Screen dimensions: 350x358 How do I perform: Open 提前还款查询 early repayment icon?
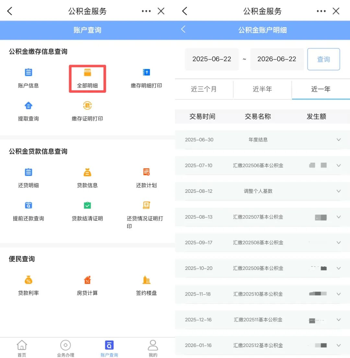[28, 205]
